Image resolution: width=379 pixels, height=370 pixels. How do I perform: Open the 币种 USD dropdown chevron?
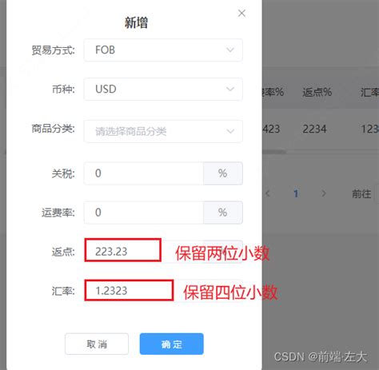[230, 89]
